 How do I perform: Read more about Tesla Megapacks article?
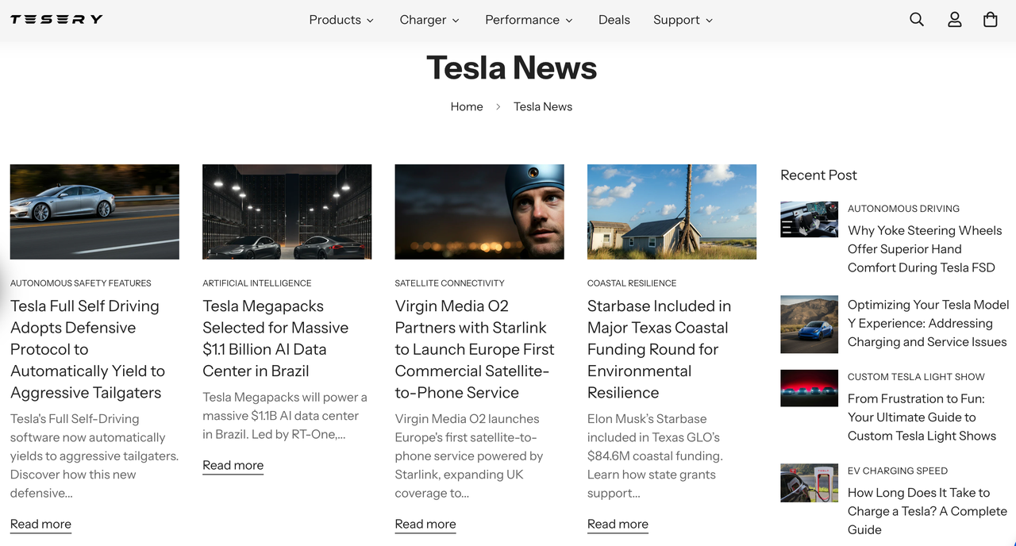[x=233, y=465]
